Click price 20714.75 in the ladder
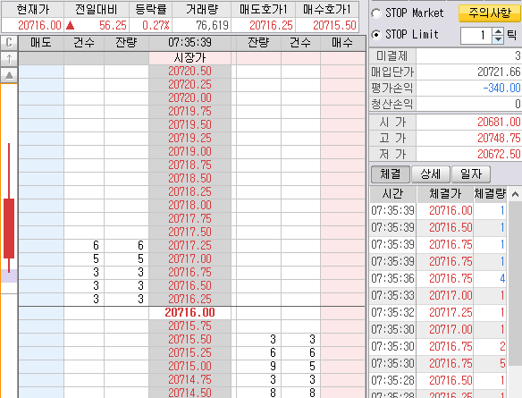 189,380
